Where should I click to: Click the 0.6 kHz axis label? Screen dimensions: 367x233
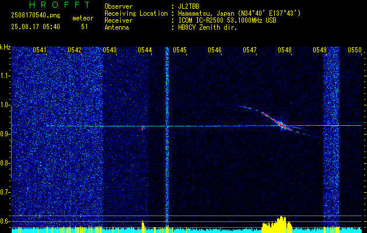(5, 221)
